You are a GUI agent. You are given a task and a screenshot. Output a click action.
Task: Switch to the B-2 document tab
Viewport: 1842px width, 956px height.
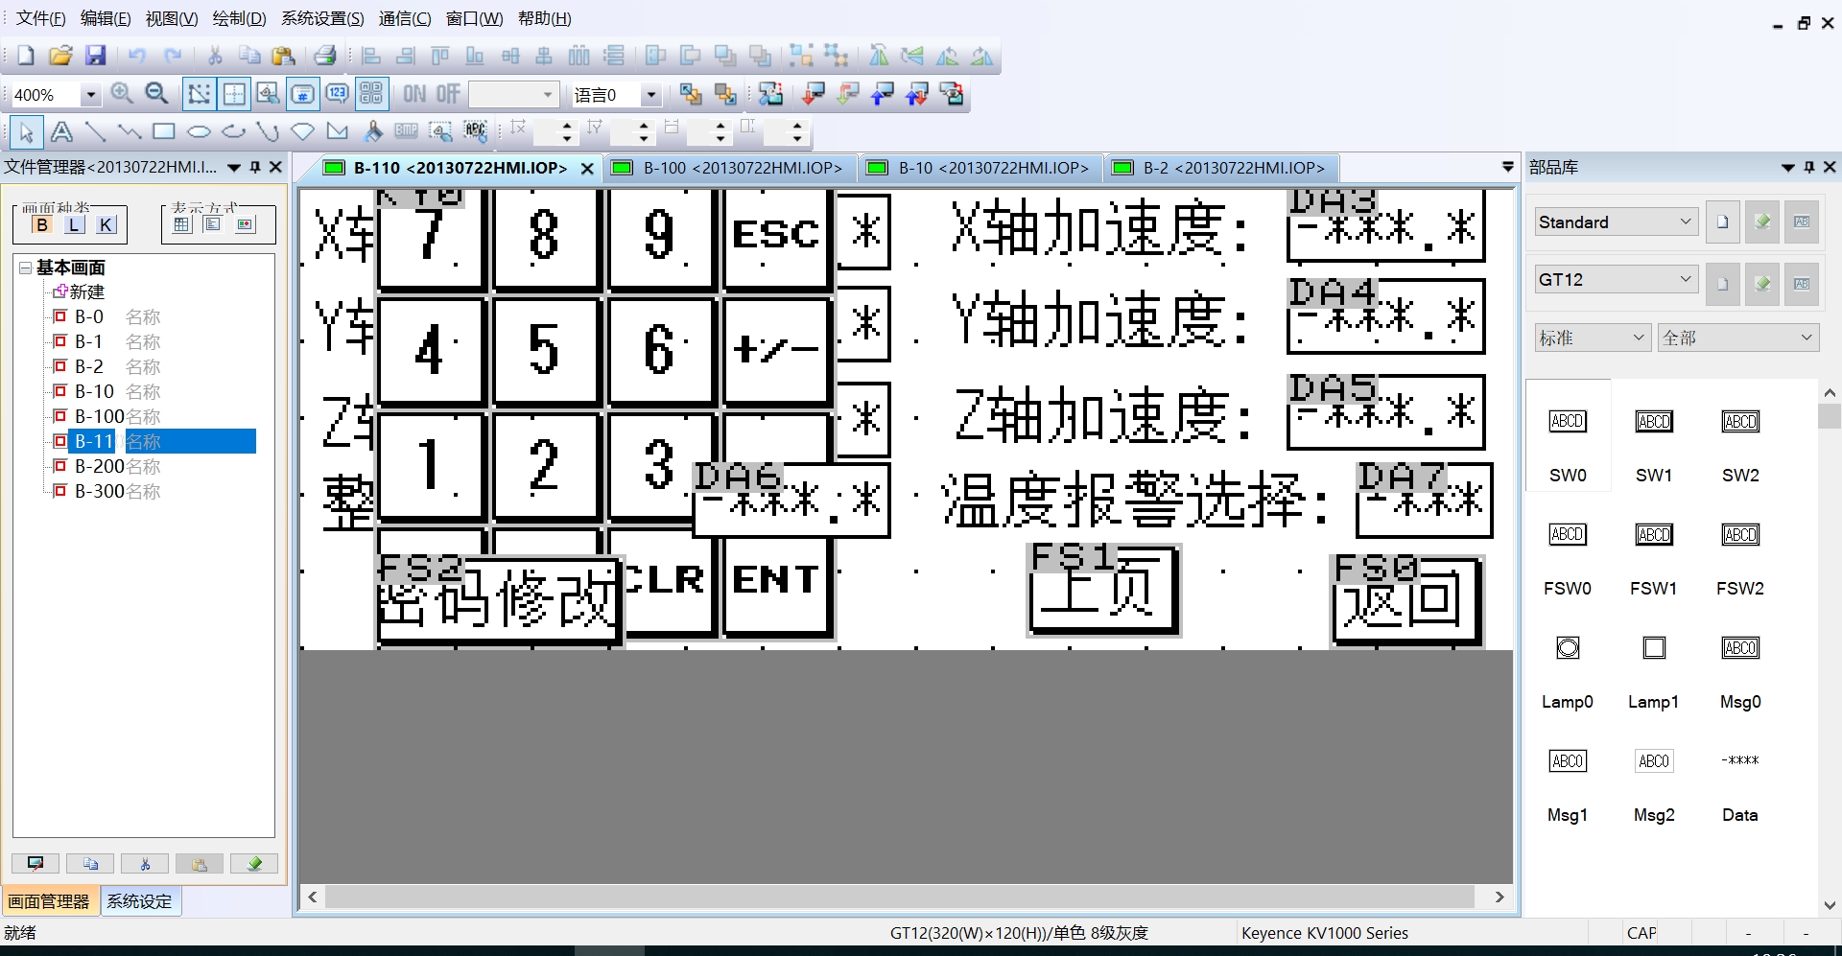point(1220,168)
